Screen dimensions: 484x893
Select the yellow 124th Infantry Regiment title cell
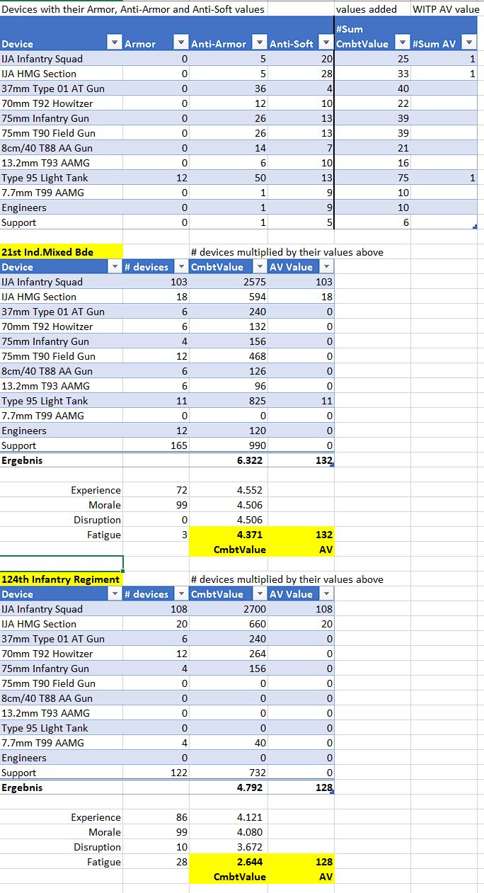pos(62,579)
